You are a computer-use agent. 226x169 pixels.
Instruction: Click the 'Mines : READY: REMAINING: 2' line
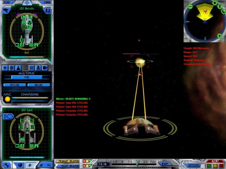73,99
